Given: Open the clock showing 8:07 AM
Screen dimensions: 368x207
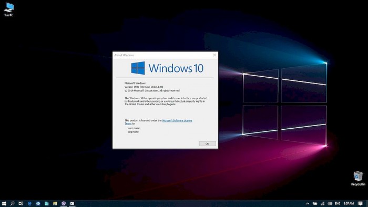Looking at the screenshot, I should pyautogui.click(x=349, y=203).
